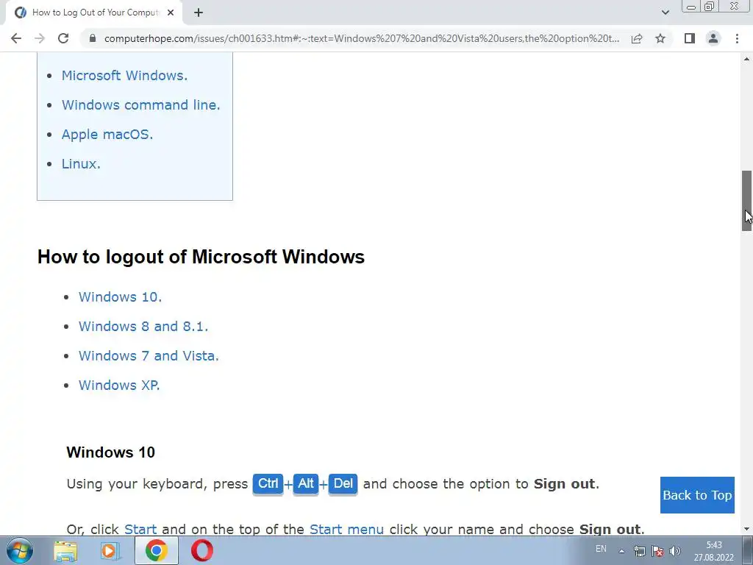Click the Del key badge

(343, 483)
